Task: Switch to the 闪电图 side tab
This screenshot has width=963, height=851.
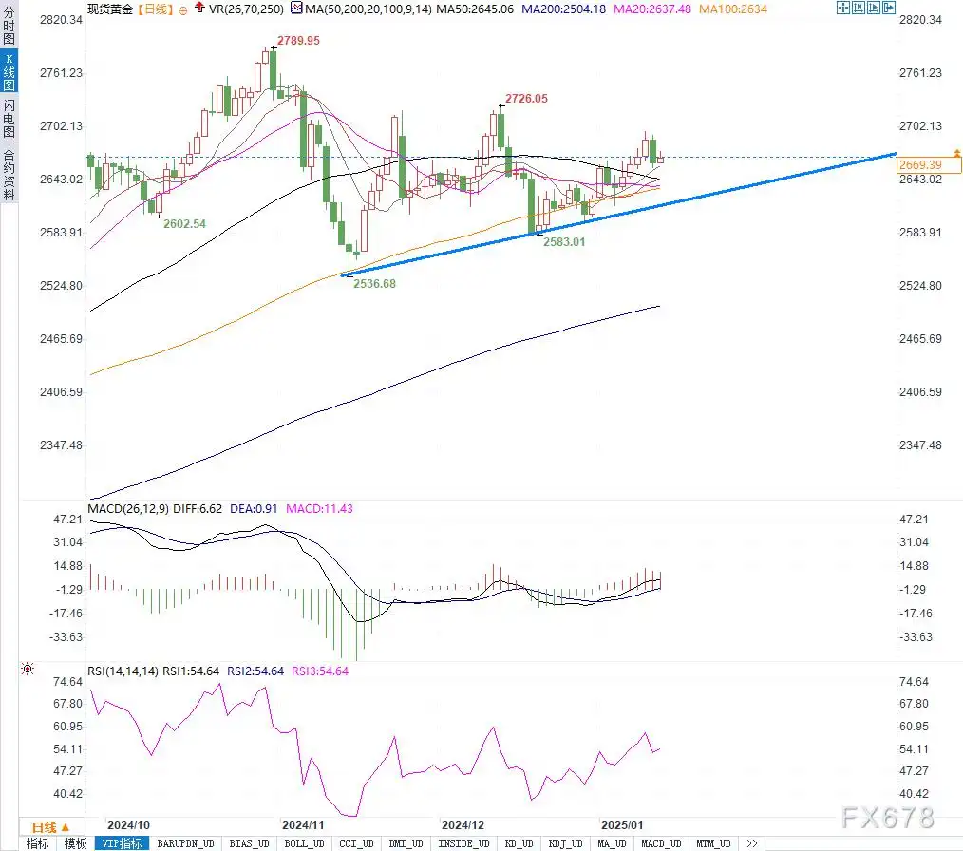Action: (x=9, y=118)
